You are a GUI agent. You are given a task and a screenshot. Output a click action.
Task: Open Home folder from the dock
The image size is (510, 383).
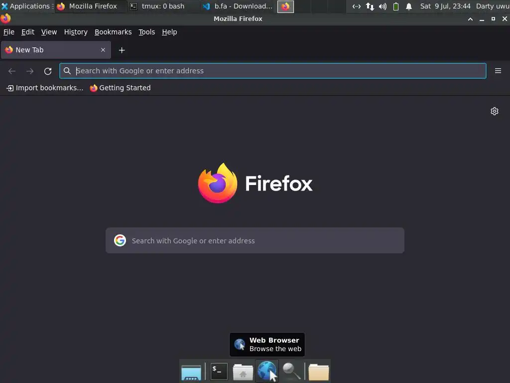click(243, 372)
